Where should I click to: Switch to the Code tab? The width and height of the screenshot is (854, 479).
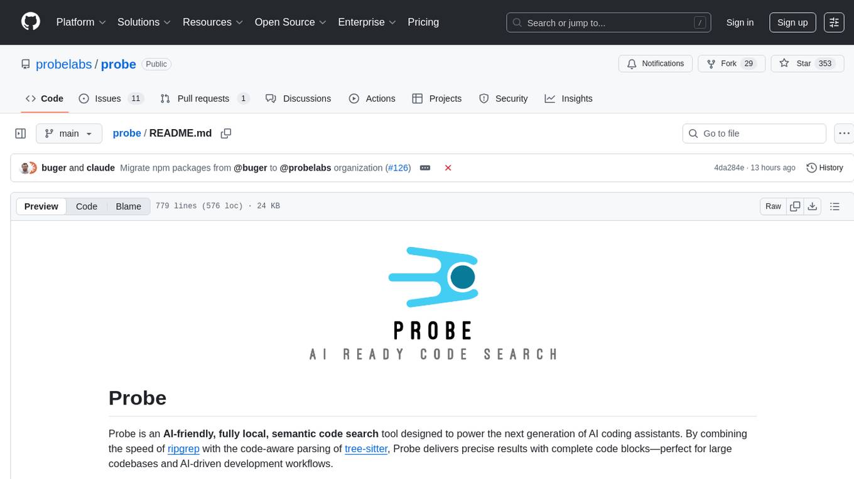pyautogui.click(x=45, y=98)
